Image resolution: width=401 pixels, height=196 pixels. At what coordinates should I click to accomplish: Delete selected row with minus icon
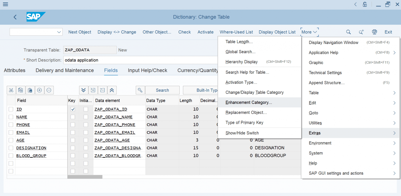49,90
